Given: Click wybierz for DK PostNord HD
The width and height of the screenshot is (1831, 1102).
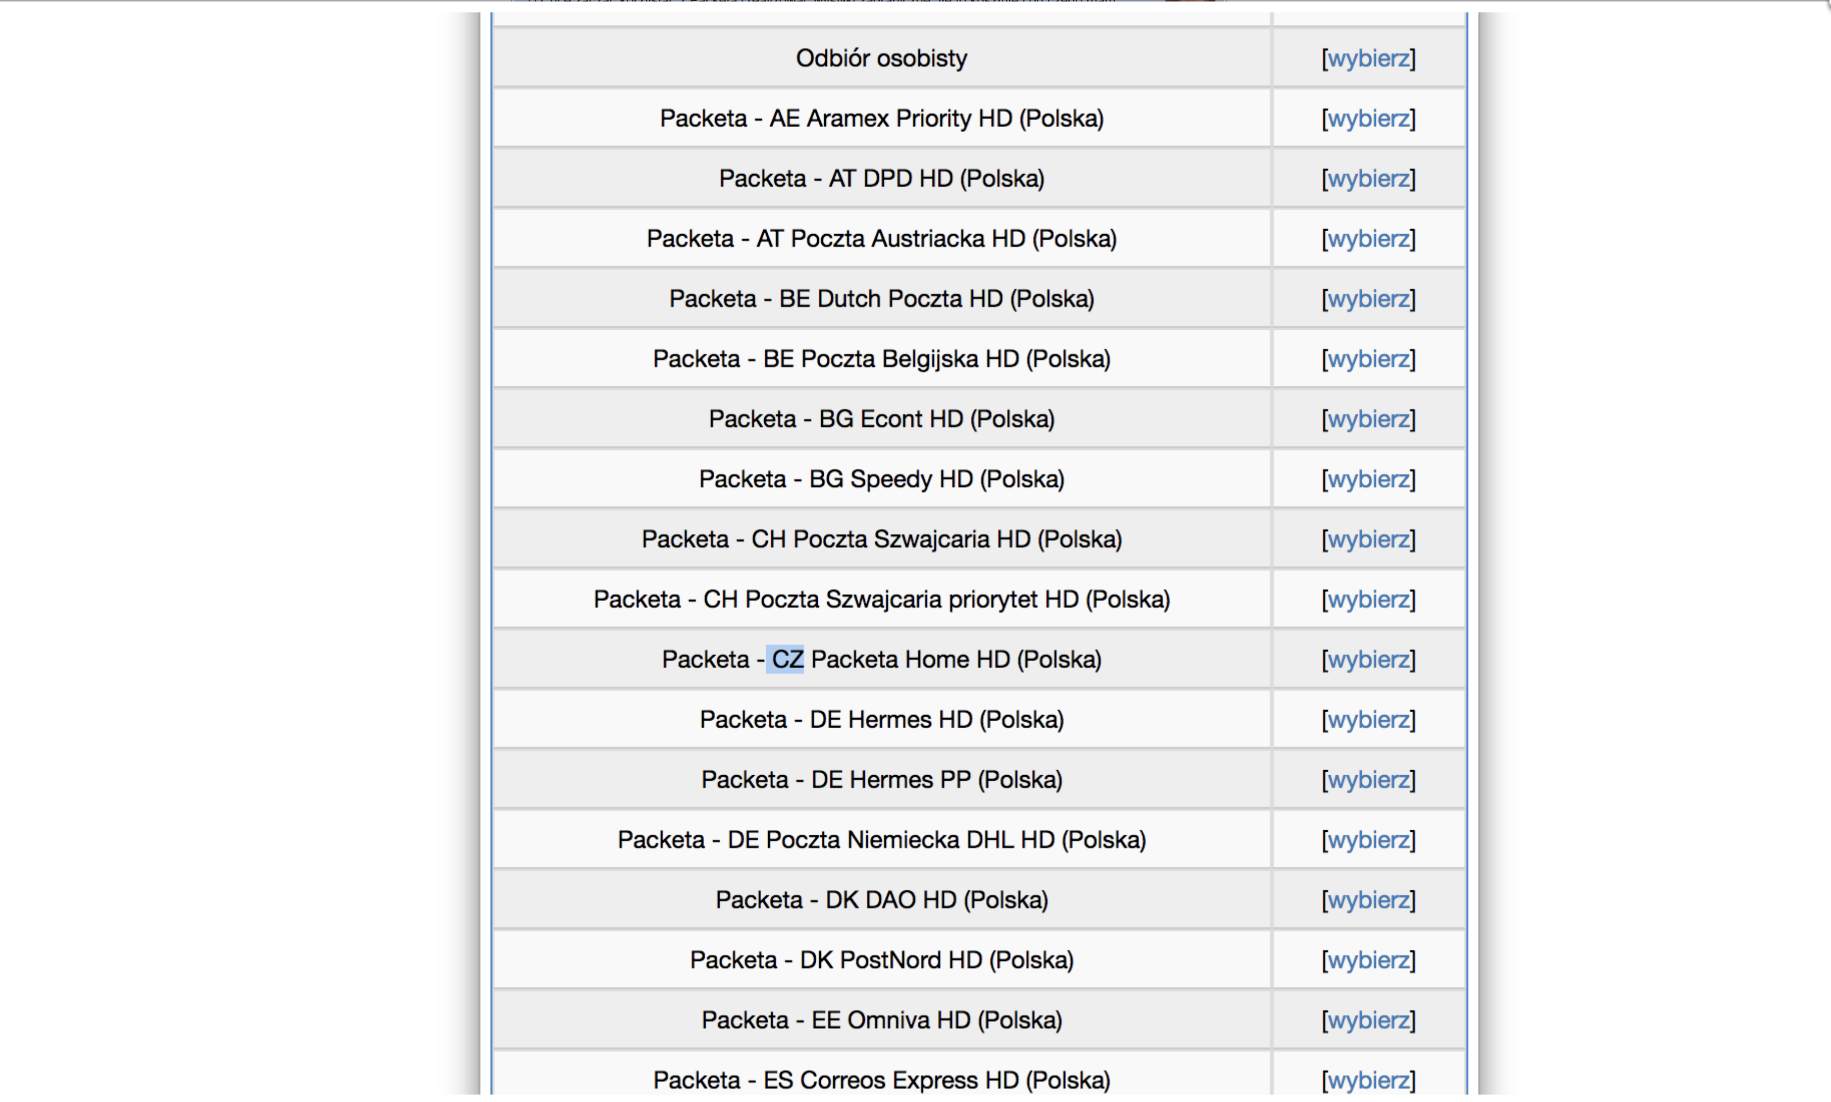Looking at the screenshot, I should (1368, 961).
